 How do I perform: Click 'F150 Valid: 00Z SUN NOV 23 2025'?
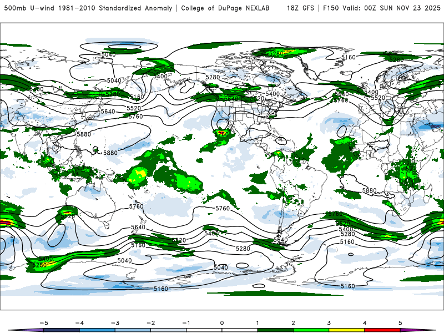382,8
